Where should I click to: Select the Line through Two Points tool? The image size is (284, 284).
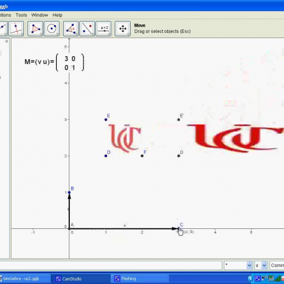point(3,29)
